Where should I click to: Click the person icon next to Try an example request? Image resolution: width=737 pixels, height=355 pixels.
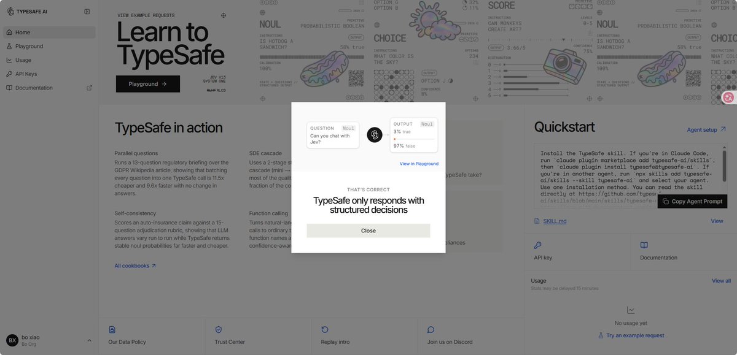click(601, 335)
